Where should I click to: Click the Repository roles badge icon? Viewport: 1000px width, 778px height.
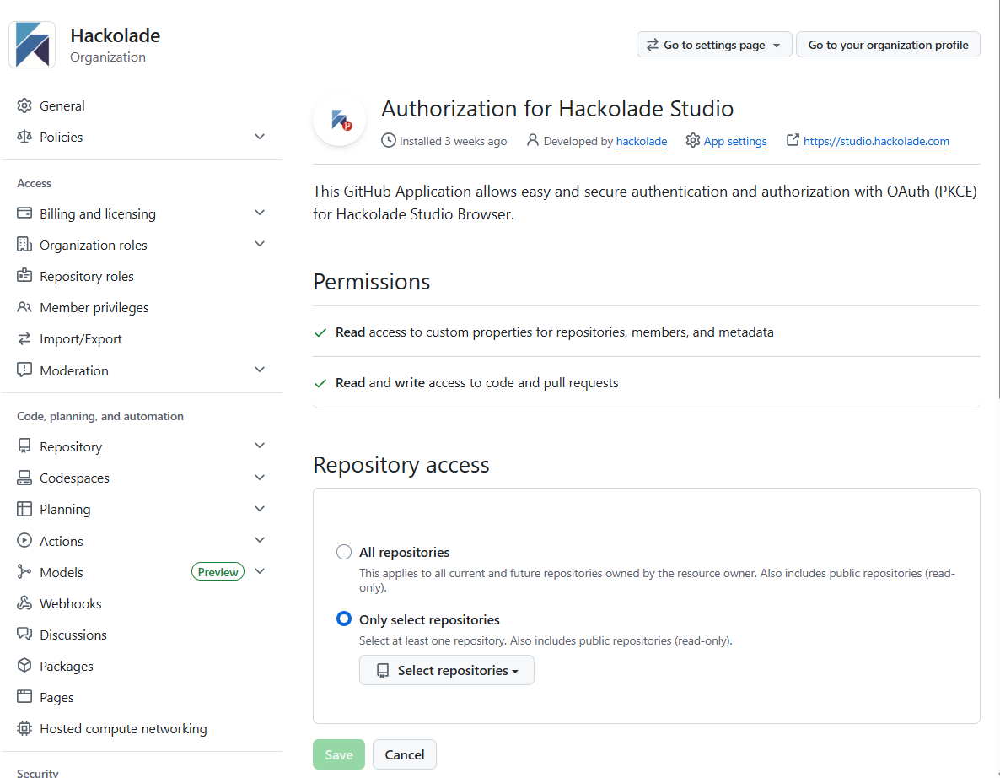click(24, 276)
